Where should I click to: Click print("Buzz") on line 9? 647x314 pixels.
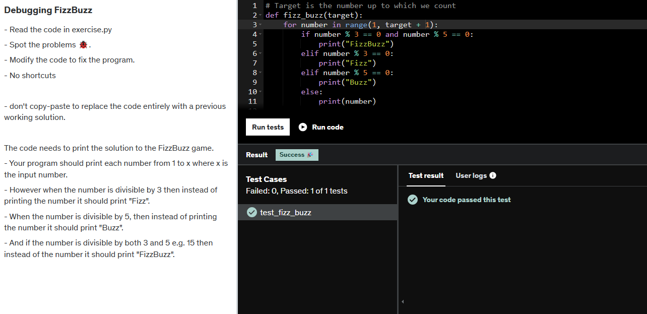pos(347,82)
